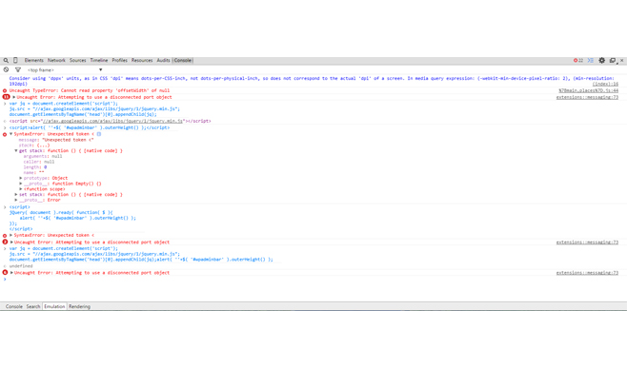Screen dimensions: 627x368
Task: Expand first Uncaught Error with count 11
Action: click(14, 97)
